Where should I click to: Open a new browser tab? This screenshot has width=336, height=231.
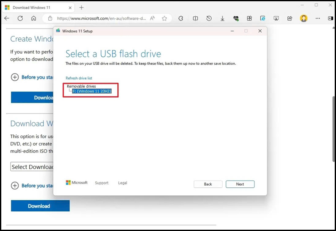click(81, 8)
